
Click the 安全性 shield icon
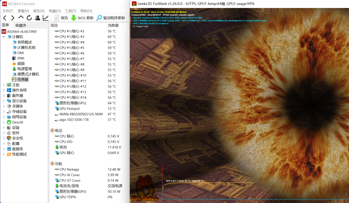(9, 138)
